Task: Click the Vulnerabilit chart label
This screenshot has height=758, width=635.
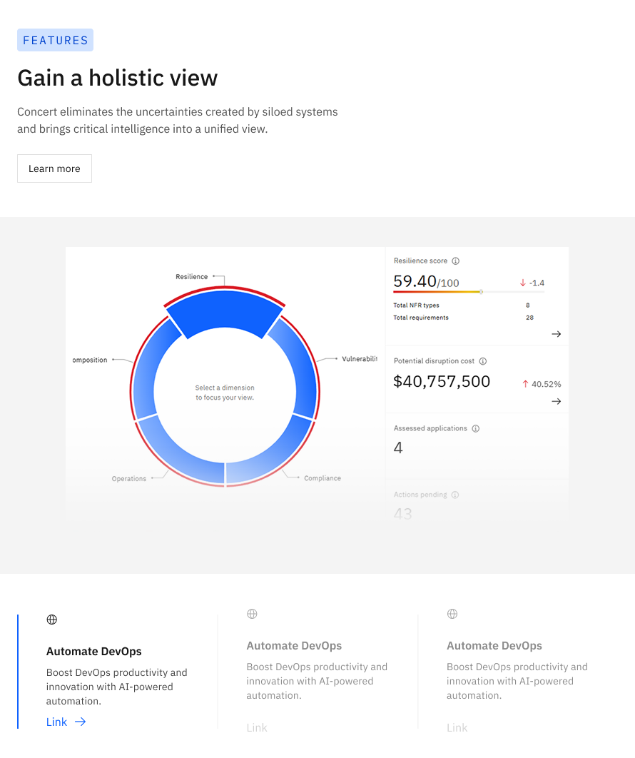Action: (360, 359)
